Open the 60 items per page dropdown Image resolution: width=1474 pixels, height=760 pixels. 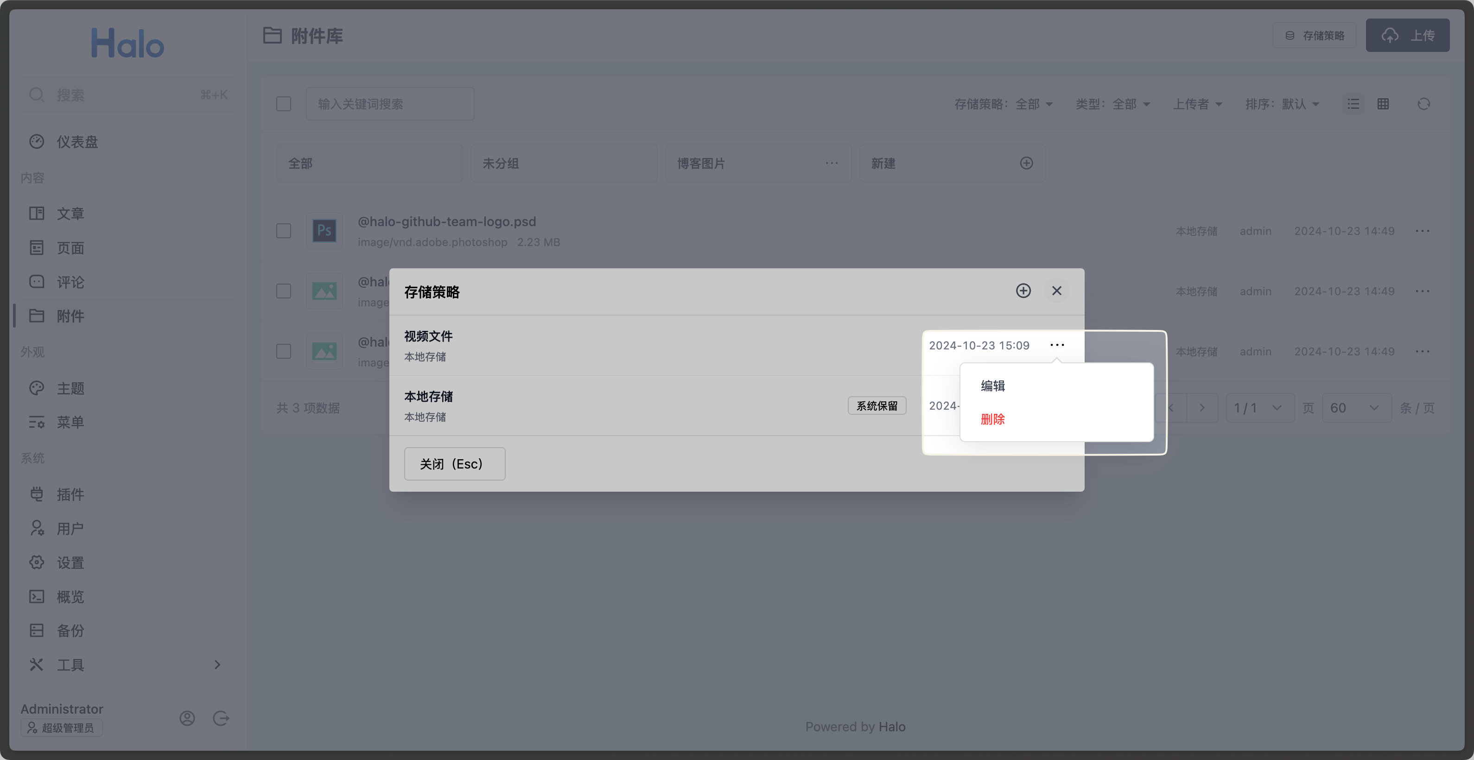click(1355, 408)
